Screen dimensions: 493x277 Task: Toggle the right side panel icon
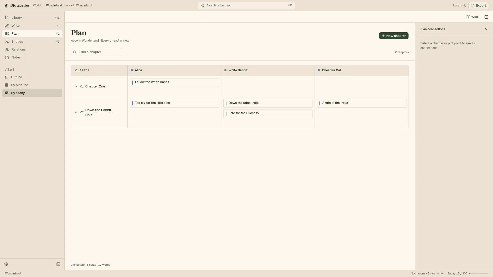[x=486, y=17]
